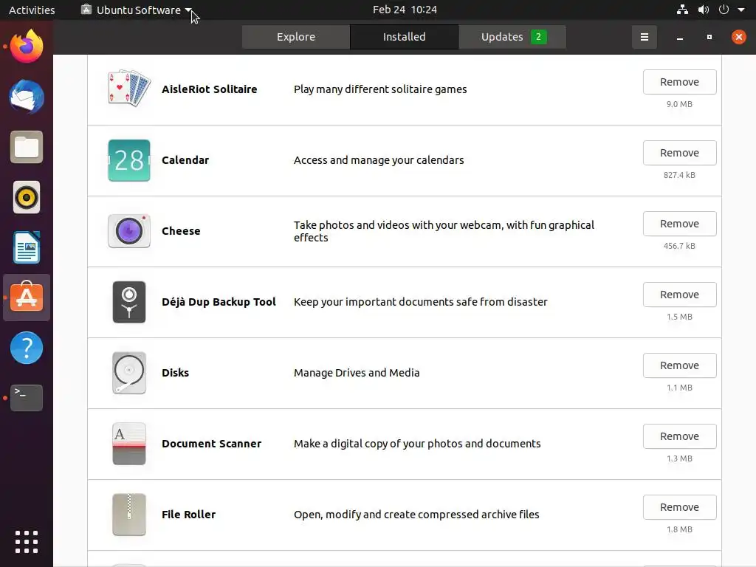Remove the Cheese application
The height and width of the screenshot is (567, 756).
point(679,224)
